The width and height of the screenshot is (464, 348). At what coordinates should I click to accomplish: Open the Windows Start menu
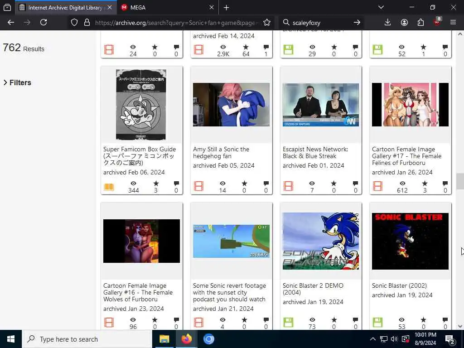point(11,339)
